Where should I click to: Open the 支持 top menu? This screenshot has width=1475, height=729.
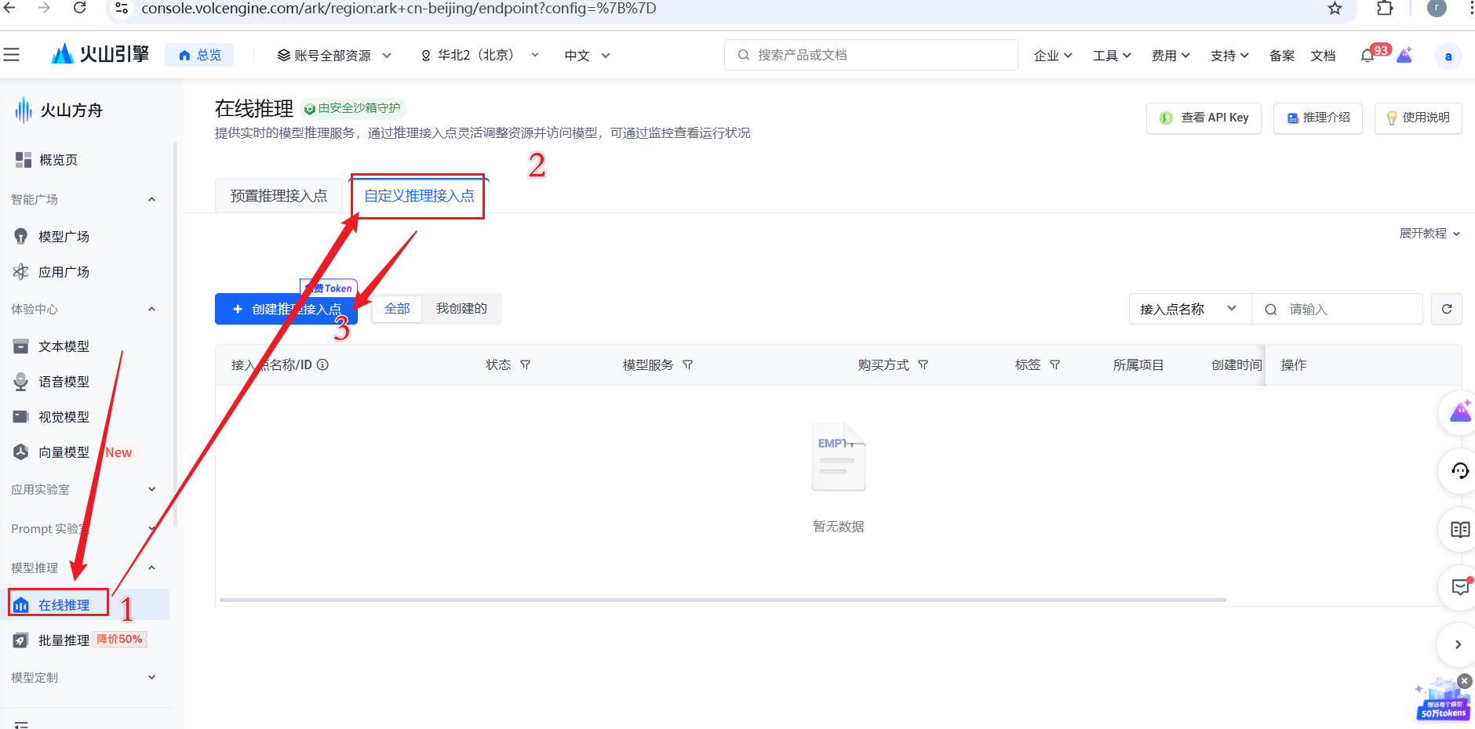point(1229,56)
